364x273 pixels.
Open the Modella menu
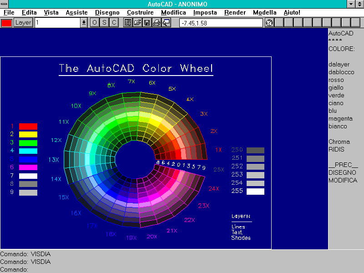point(265,13)
